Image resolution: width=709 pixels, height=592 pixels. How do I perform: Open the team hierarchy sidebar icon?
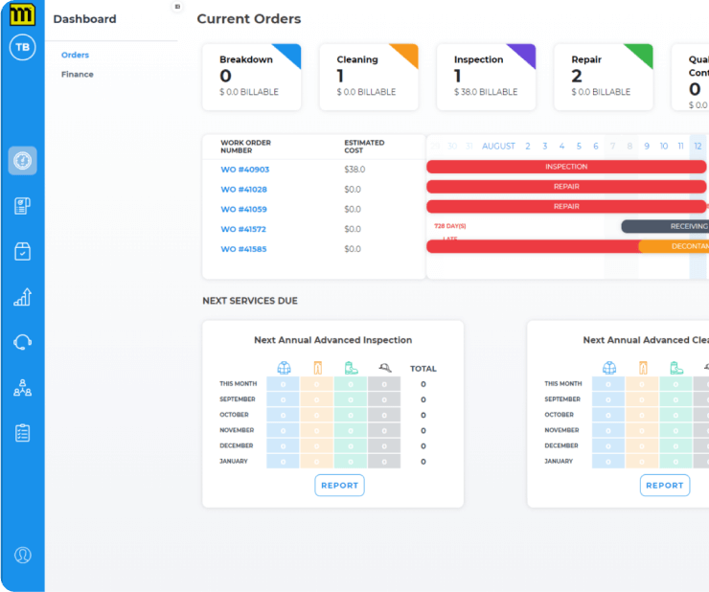click(22, 388)
